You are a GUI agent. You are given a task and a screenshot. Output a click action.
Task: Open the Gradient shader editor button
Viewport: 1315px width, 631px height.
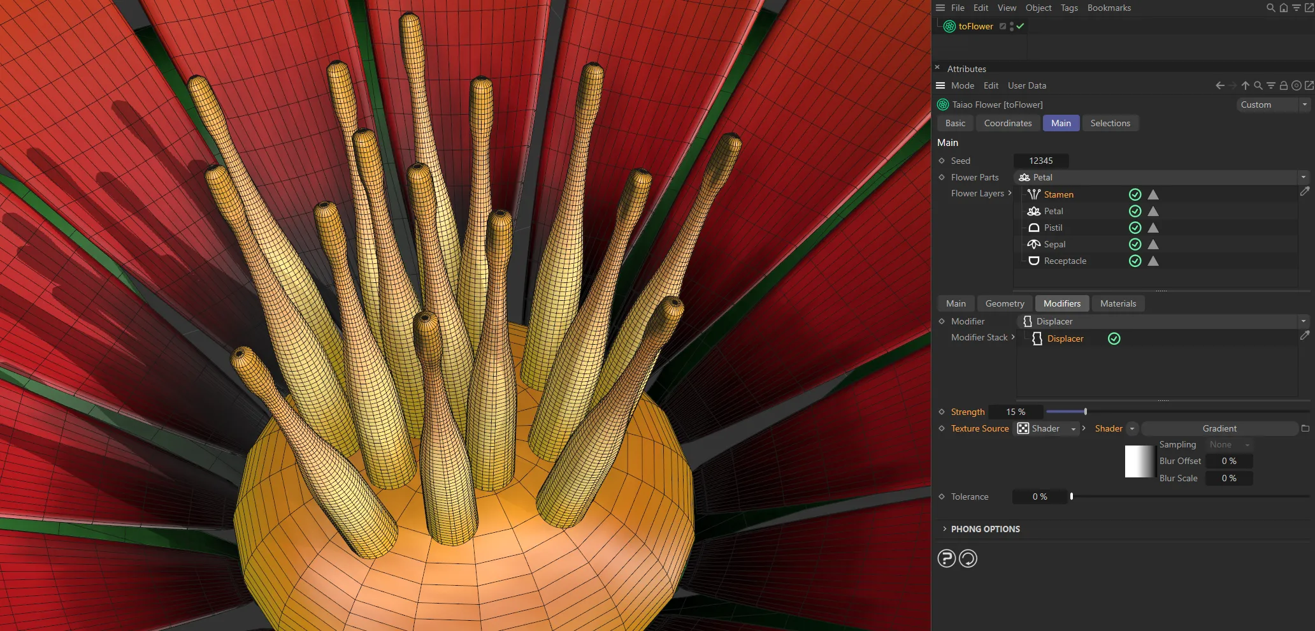1219,428
